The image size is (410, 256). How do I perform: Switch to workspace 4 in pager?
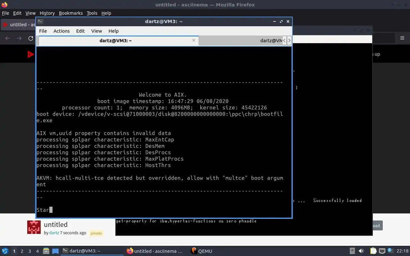[x=37, y=251]
